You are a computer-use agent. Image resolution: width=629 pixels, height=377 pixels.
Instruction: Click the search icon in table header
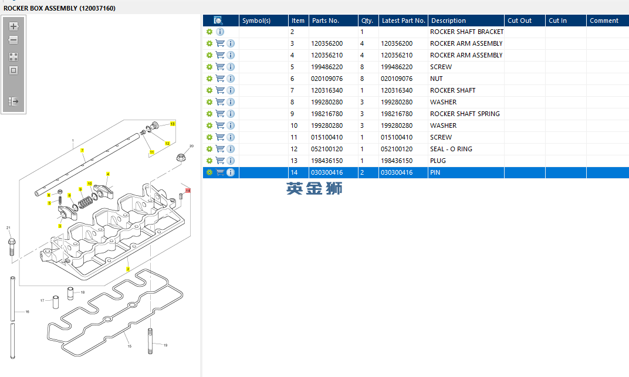click(218, 21)
